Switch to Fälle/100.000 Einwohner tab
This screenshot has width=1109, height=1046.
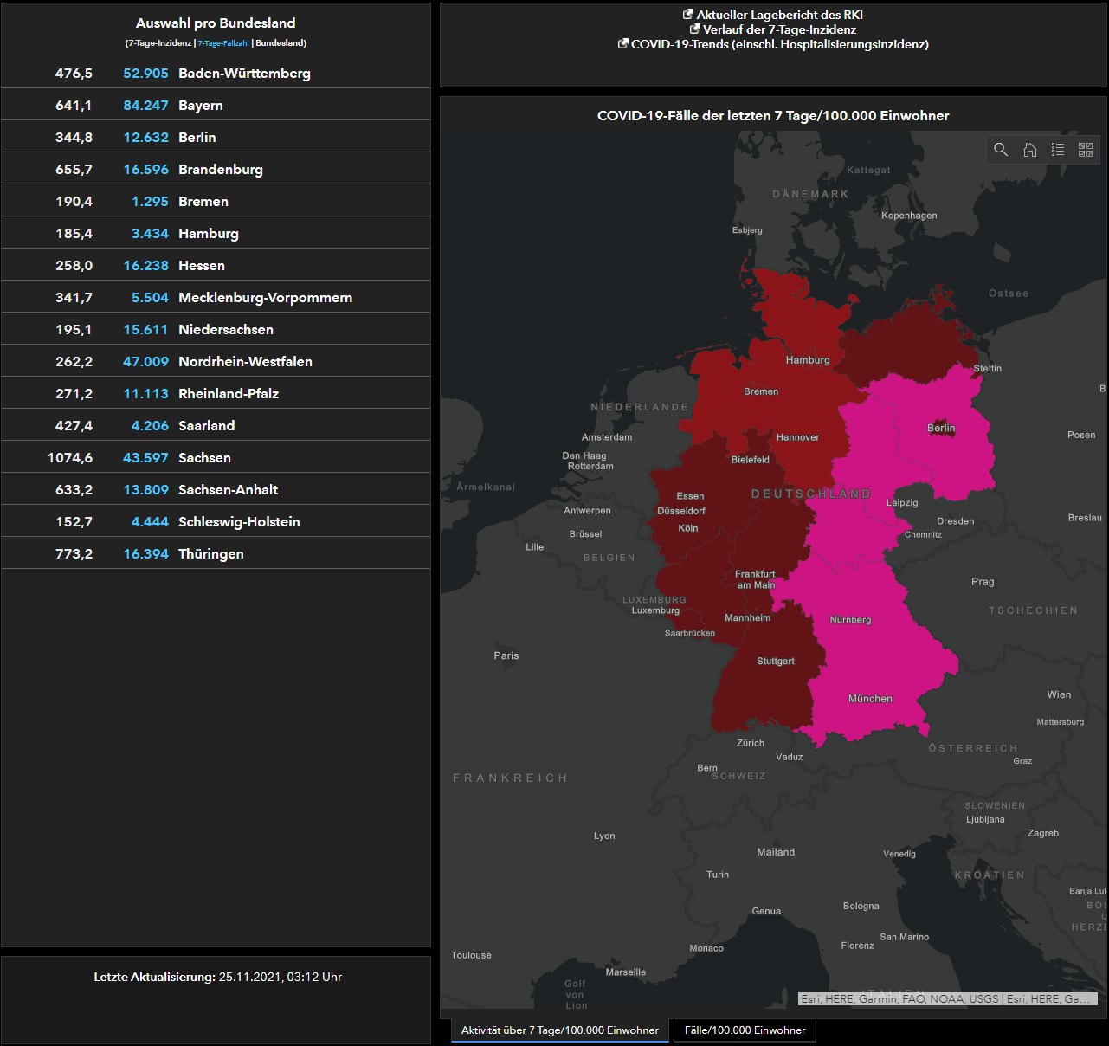(745, 1030)
